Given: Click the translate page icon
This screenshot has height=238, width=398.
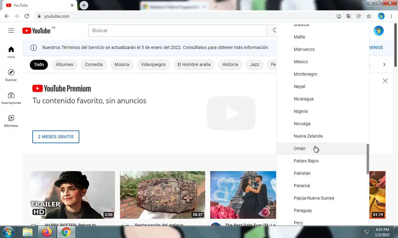Looking at the screenshot, I should coord(349,16).
